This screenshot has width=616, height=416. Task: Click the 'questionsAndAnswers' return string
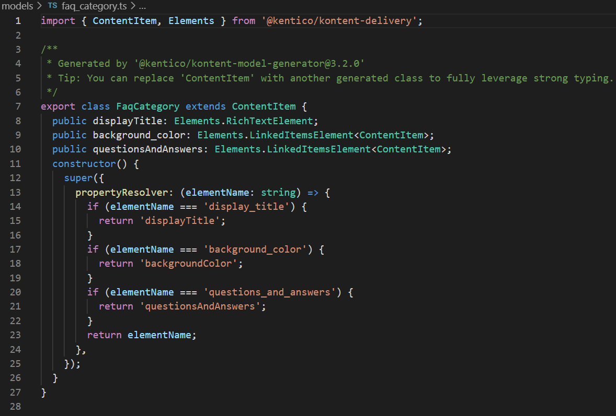tap(200, 306)
